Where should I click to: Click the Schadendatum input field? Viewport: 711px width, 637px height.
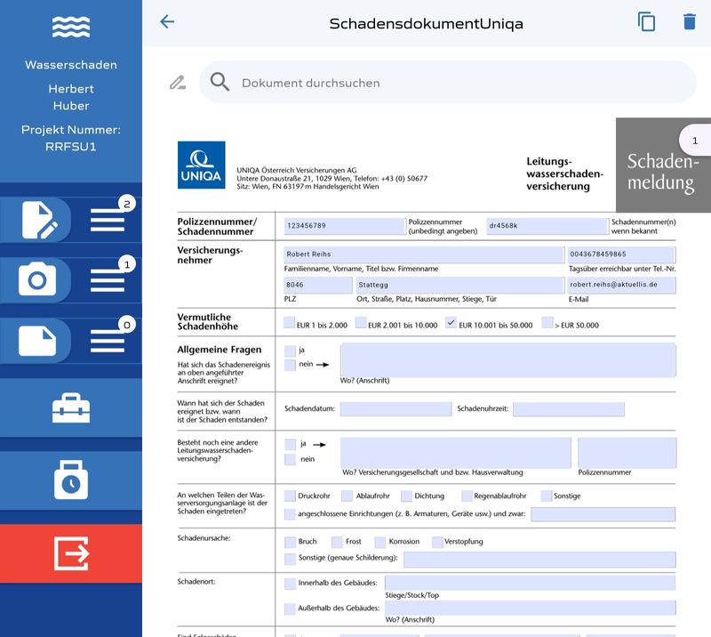395,410
